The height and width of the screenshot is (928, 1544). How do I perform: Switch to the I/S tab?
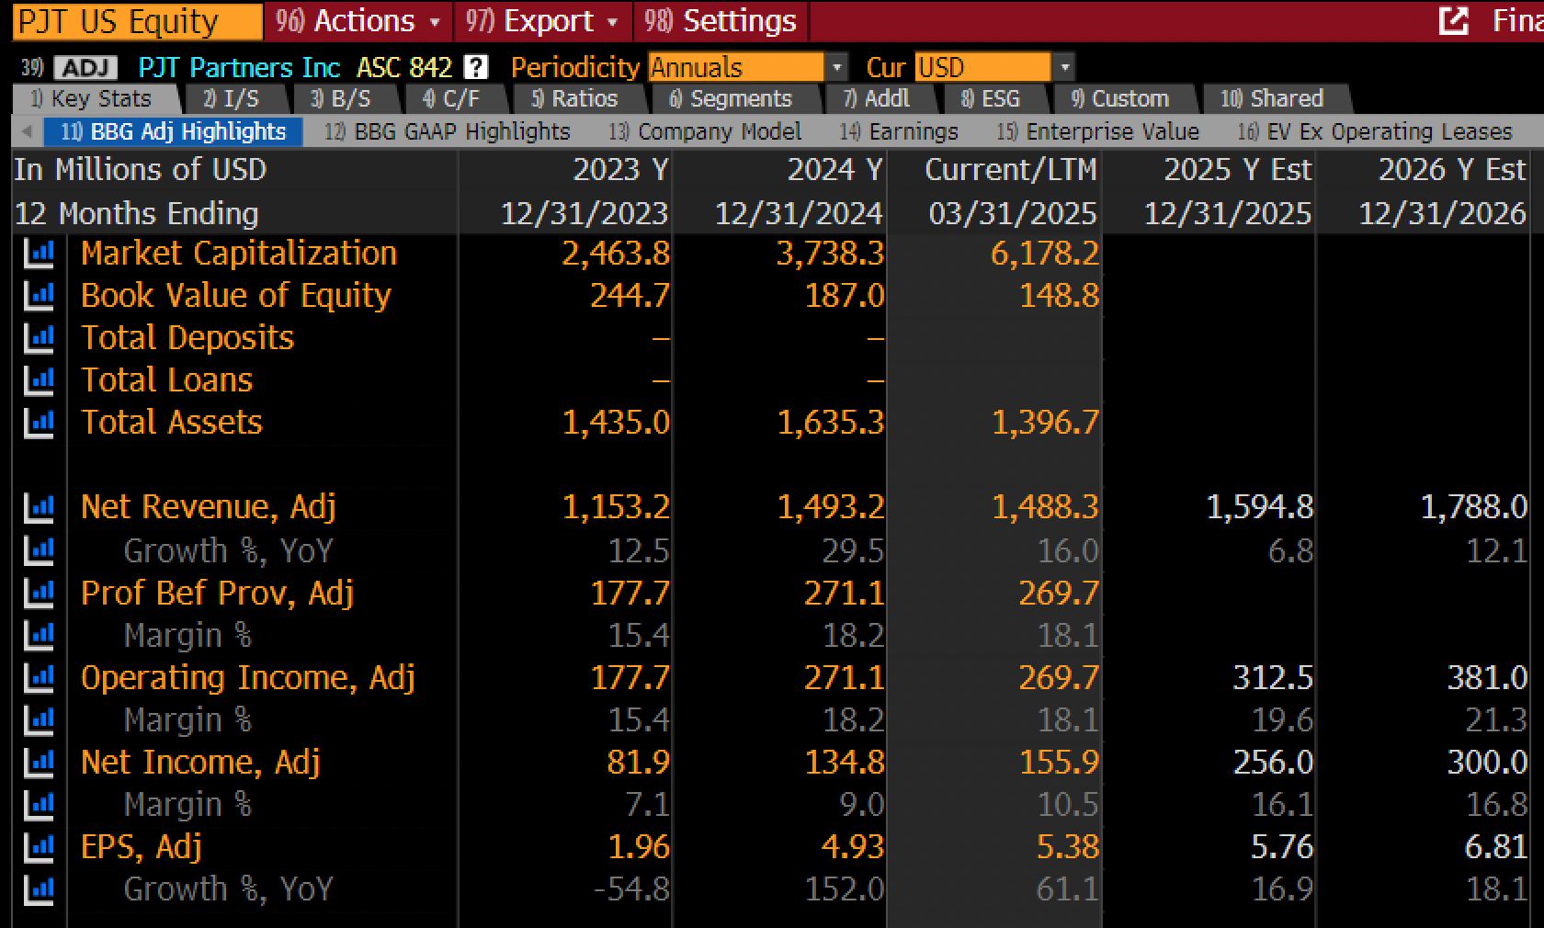233,99
